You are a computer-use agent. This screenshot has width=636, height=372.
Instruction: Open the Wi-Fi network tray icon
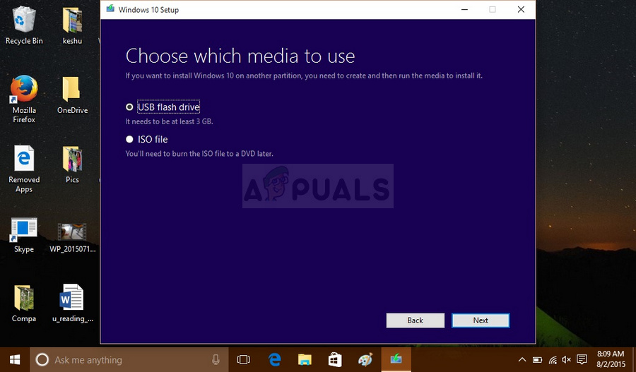pos(553,360)
